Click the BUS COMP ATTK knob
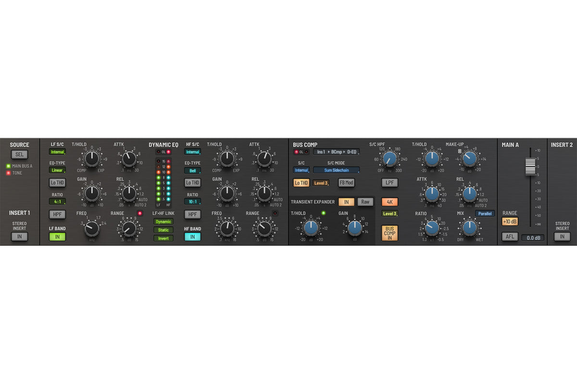Image resolution: width=577 pixels, height=384 pixels. click(x=432, y=193)
